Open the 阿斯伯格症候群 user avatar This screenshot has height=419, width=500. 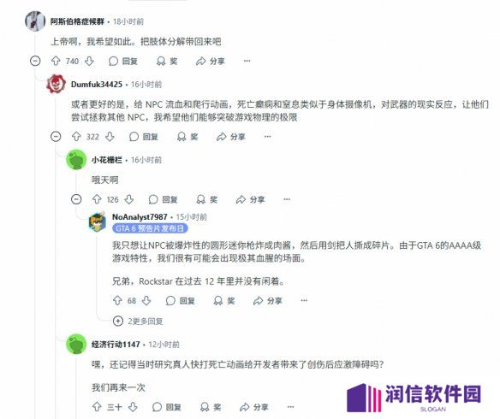tap(35, 21)
